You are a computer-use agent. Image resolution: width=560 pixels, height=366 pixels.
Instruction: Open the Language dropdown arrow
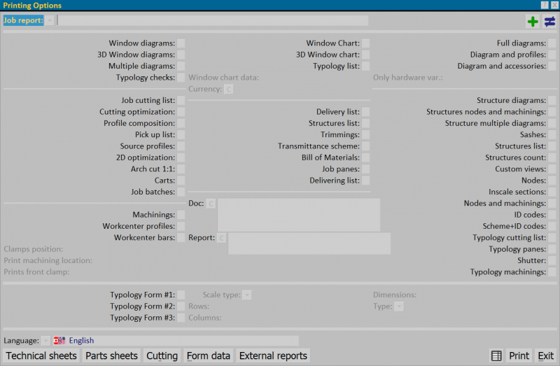pyautogui.click(x=45, y=341)
